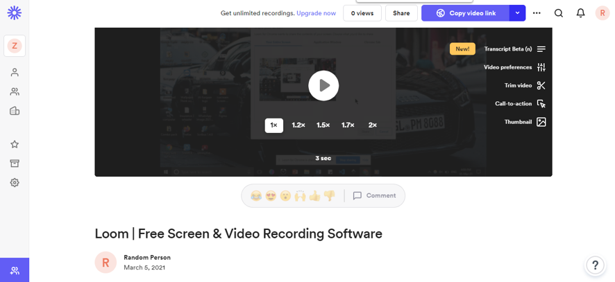The height and width of the screenshot is (282, 615).
Task: Select 1.5× playback speed
Action: (323, 125)
